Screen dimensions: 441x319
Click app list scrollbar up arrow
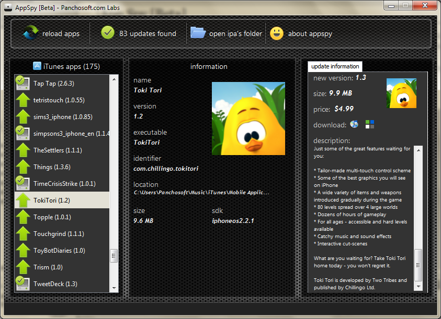[114, 79]
